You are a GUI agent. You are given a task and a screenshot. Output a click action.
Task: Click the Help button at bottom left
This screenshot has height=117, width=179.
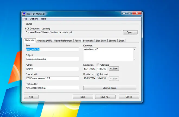pyautogui.click(x=31, y=97)
